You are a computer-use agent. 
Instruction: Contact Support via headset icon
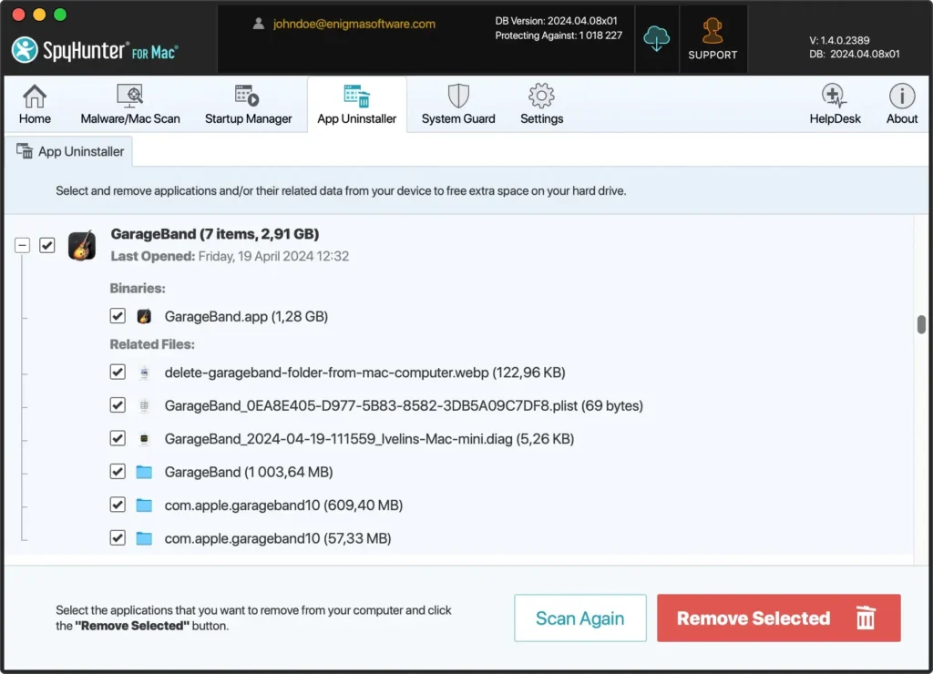(x=713, y=39)
